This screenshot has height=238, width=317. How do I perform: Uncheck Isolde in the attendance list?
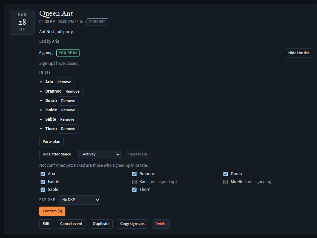[43, 182]
